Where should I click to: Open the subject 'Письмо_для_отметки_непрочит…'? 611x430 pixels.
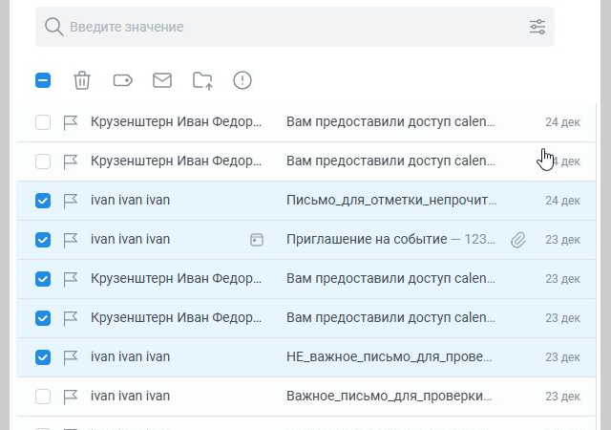(x=391, y=200)
